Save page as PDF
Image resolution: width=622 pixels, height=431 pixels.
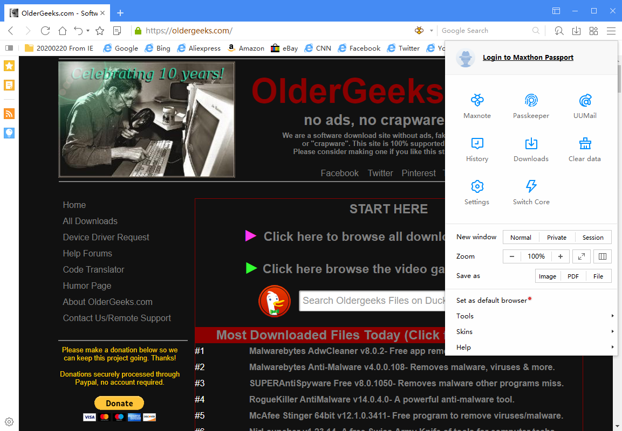point(573,276)
